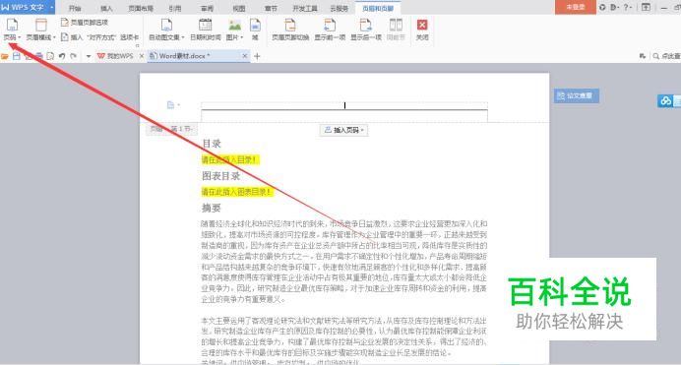681x365 pixels.
Task: Click highlighted text 请在此插入图表目录!
Action: point(237,192)
